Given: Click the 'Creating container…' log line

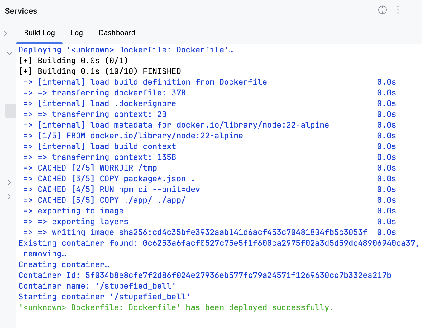Looking at the screenshot, I should pyautogui.click(x=64, y=264).
